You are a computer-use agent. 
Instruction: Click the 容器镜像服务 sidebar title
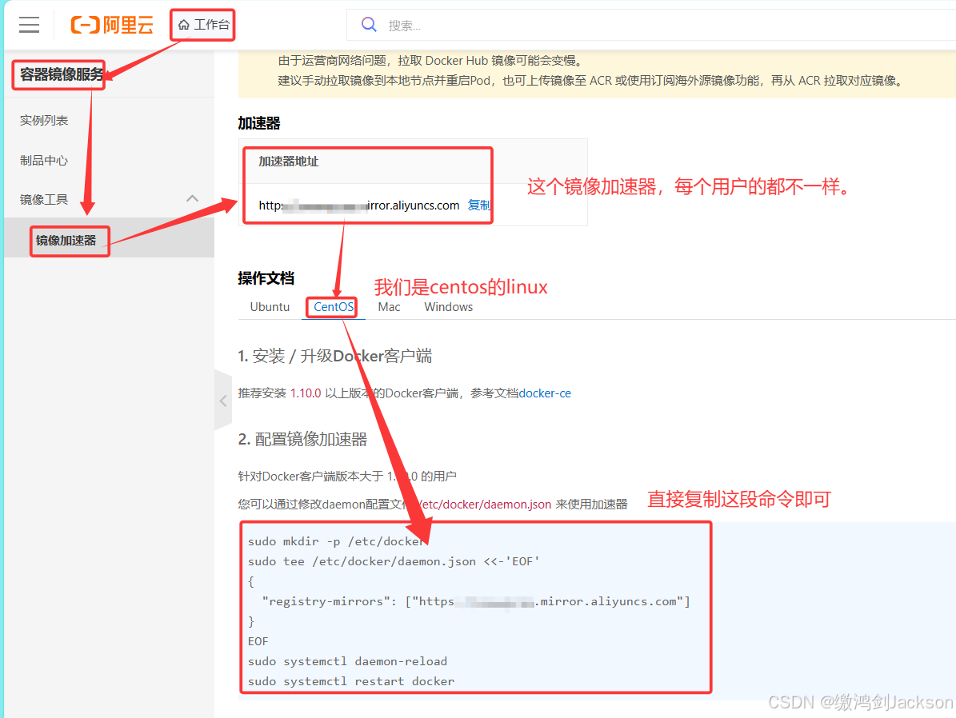click(62, 74)
